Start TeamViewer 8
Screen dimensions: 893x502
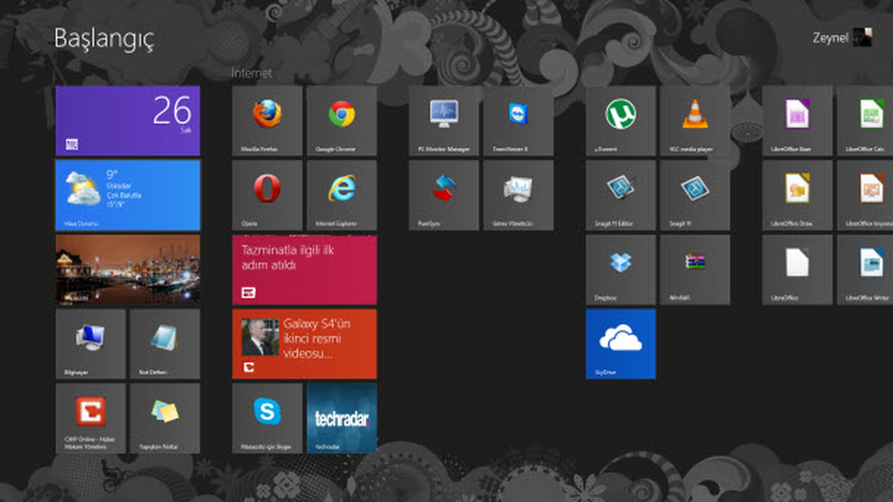[519, 120]
